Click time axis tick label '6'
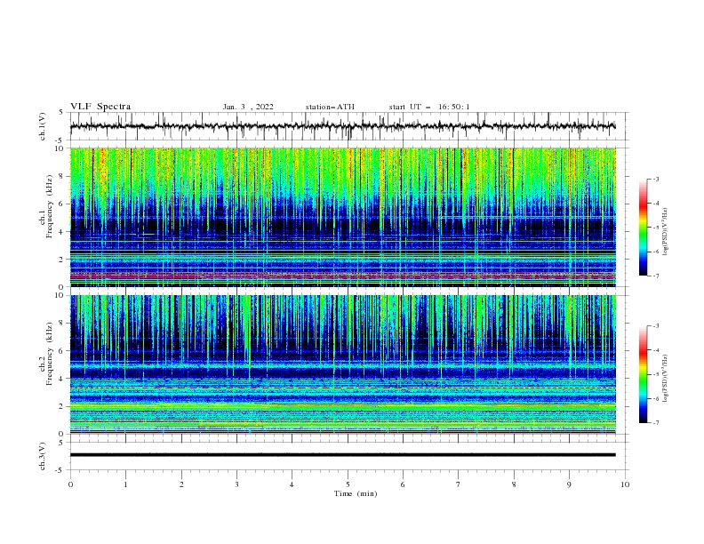 coord(403,484)
